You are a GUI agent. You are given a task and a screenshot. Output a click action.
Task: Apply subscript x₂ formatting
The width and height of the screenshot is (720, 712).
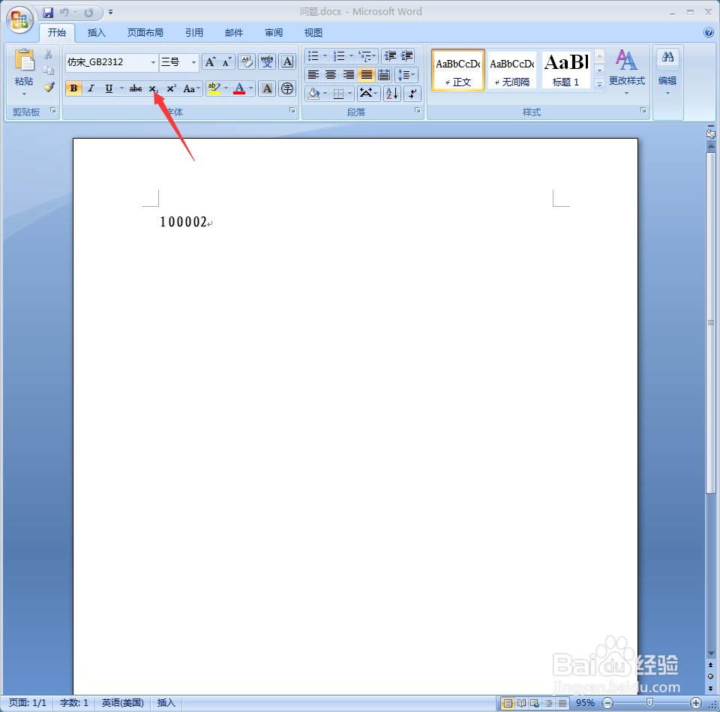point(153,88)
